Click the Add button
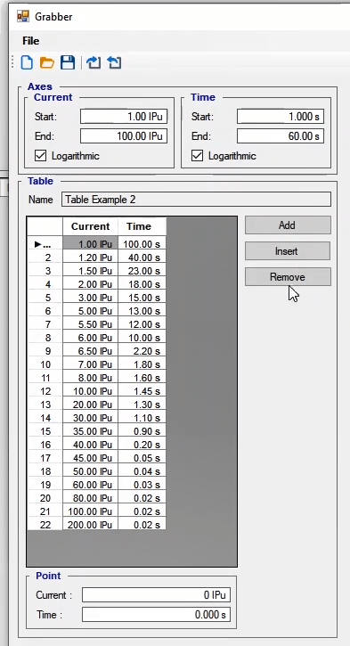Screen dimensions: 350x646 pyautogui.click(x=288, y=225)
